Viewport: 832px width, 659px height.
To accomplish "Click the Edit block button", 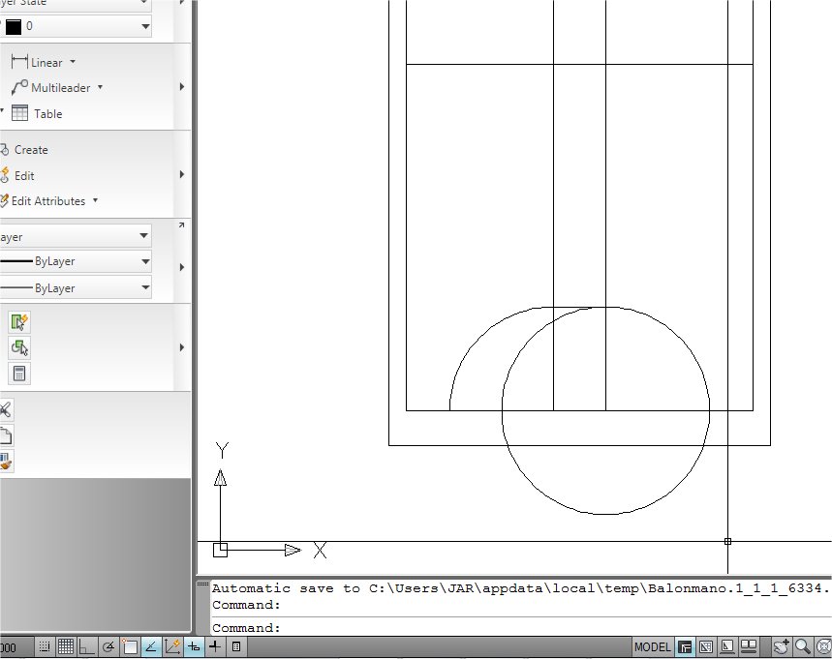I will (17, 175).
